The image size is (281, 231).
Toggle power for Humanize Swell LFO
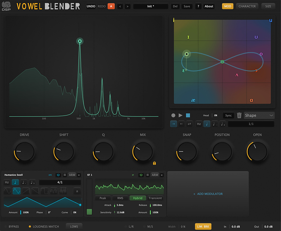click(x=58, y=175)
